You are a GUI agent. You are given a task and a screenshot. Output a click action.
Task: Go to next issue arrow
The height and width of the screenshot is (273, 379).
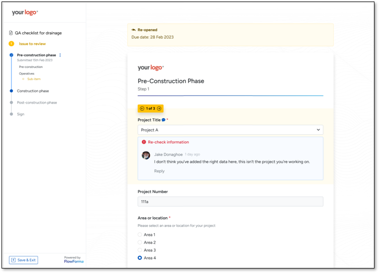159,109
